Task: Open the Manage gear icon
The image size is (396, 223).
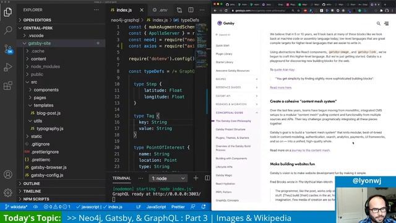Action: [x=8, y=193]
